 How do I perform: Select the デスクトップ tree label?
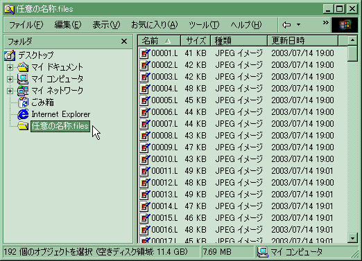pos(36,55)
